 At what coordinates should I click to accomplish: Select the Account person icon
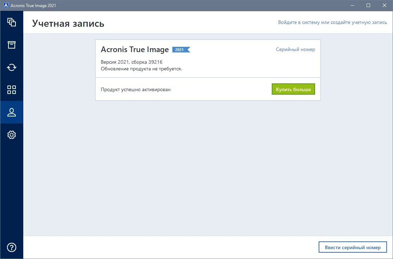tap(12, 112)
